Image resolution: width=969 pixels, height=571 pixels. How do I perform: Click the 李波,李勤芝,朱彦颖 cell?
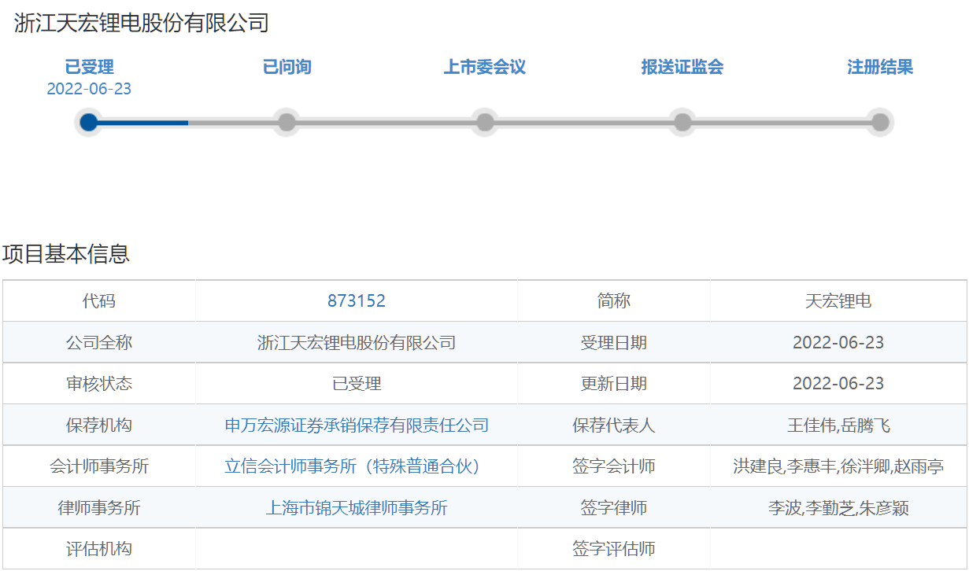coord(838,508)
